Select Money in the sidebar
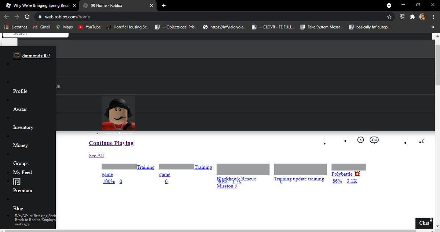Image resolution: width=440 pixels, height=232 pixels. pyautogui.click(x=21, y=145)
